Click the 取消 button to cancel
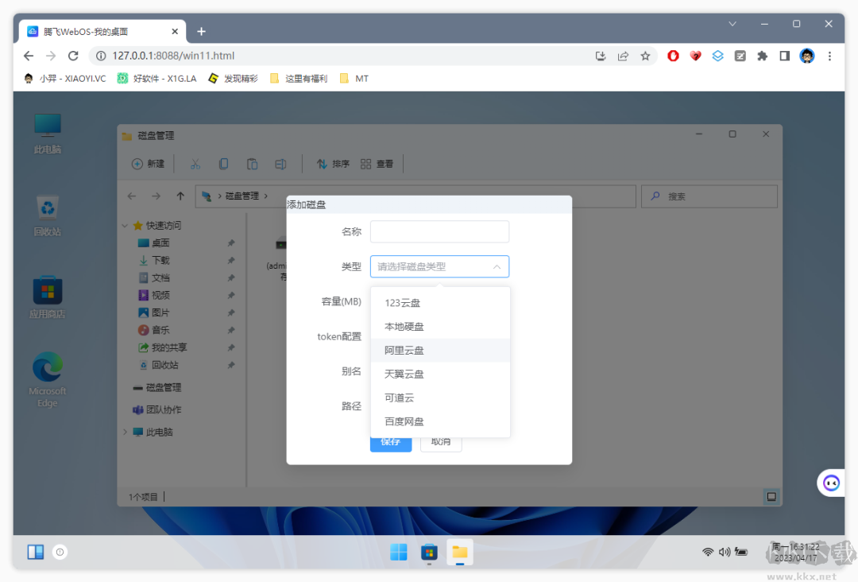The width and height of the screenshot is (858, 582). coord(441,440)
